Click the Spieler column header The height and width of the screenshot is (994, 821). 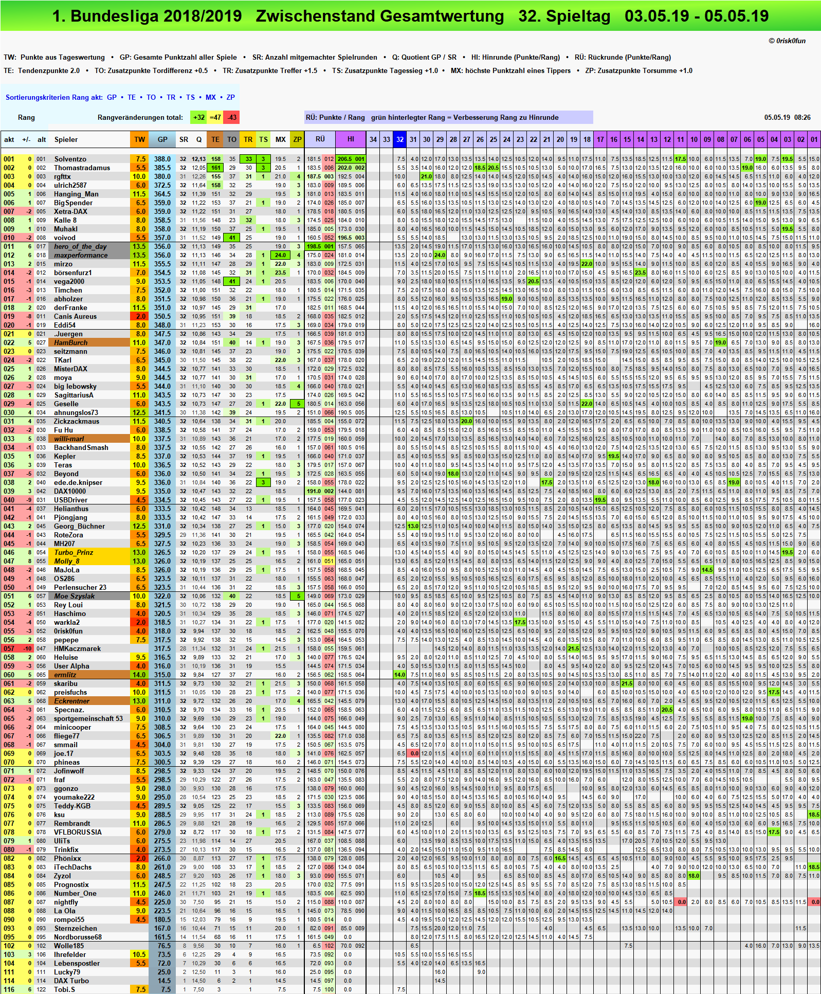66,139
